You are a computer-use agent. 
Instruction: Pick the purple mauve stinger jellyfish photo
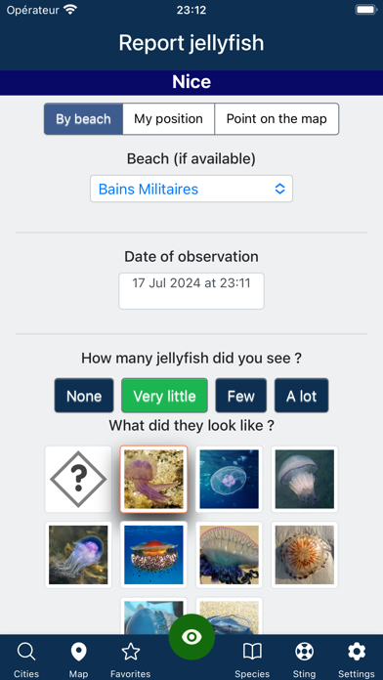(153, 479)
